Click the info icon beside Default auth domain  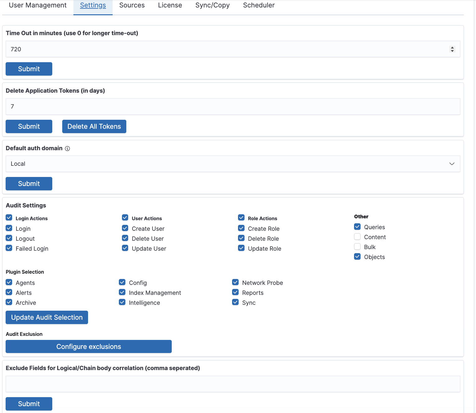tap(68, 149)
